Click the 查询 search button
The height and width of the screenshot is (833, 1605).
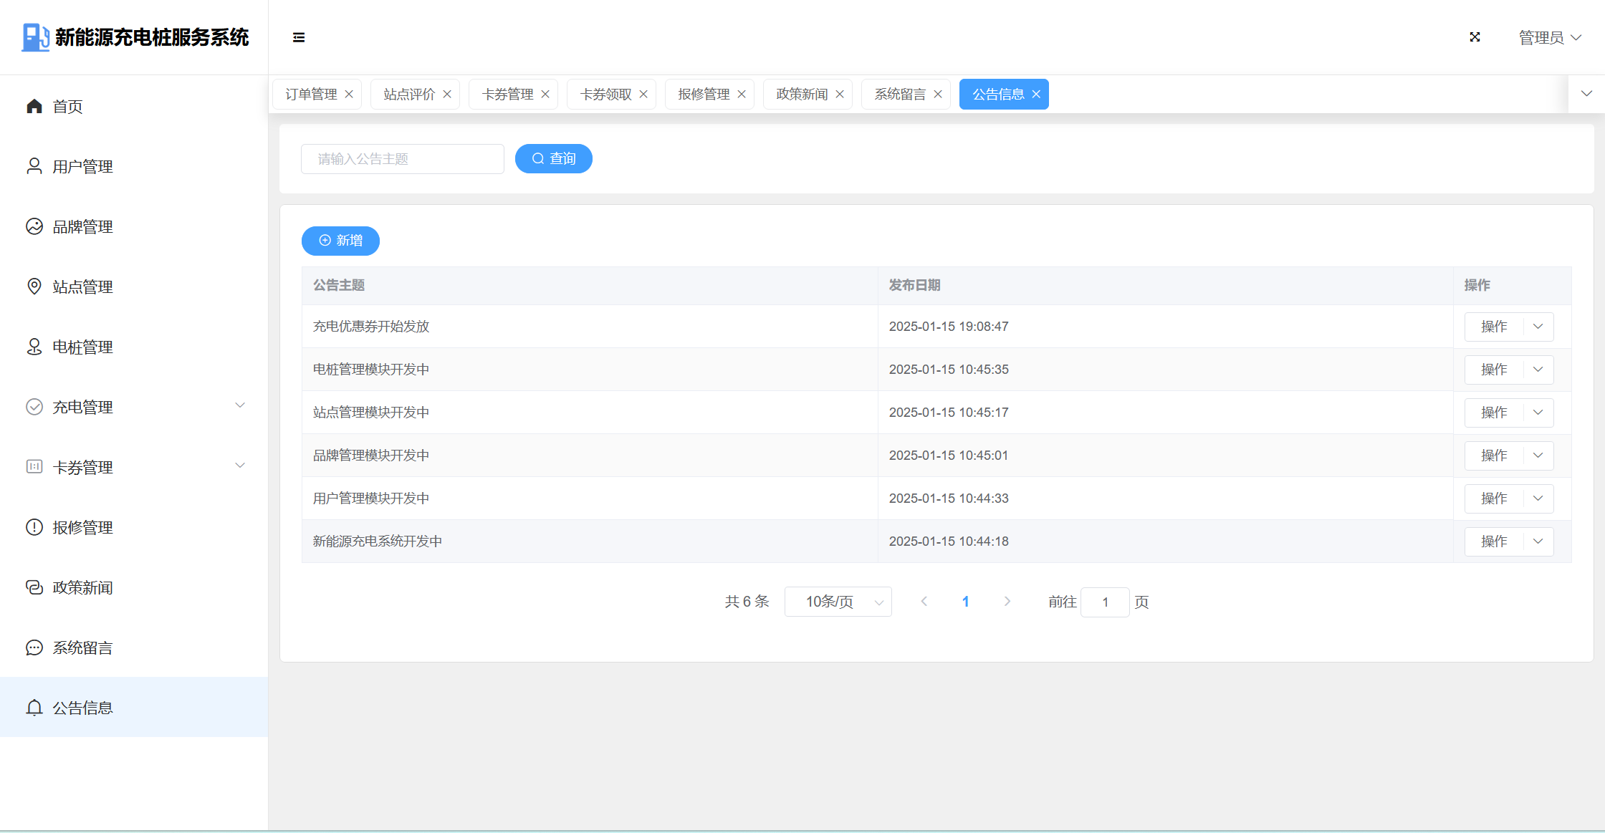click(553, 158)
